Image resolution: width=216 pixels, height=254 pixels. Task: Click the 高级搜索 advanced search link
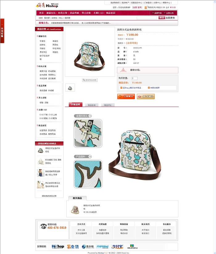coord(170,18)
